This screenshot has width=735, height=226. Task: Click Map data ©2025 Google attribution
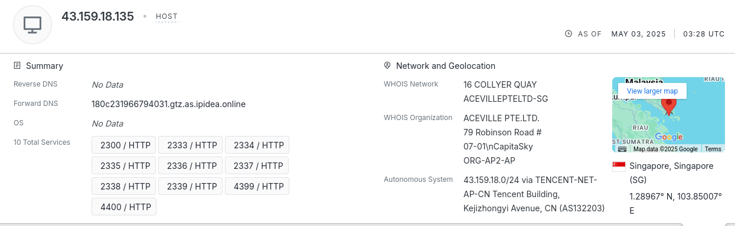(665, 149)
